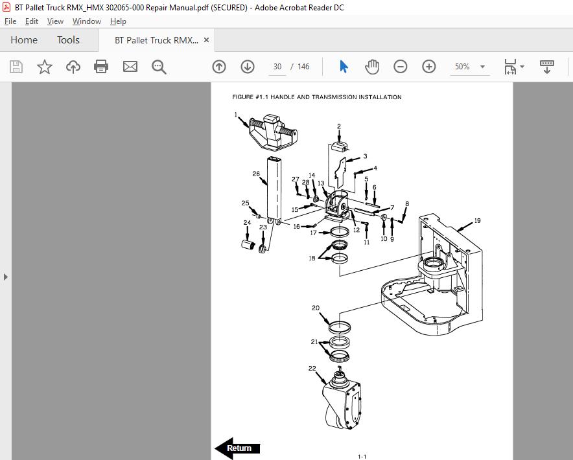Open the Find text search tool
Screen dimensions: 573x460
pyautogui.click(x=159, y=67)
